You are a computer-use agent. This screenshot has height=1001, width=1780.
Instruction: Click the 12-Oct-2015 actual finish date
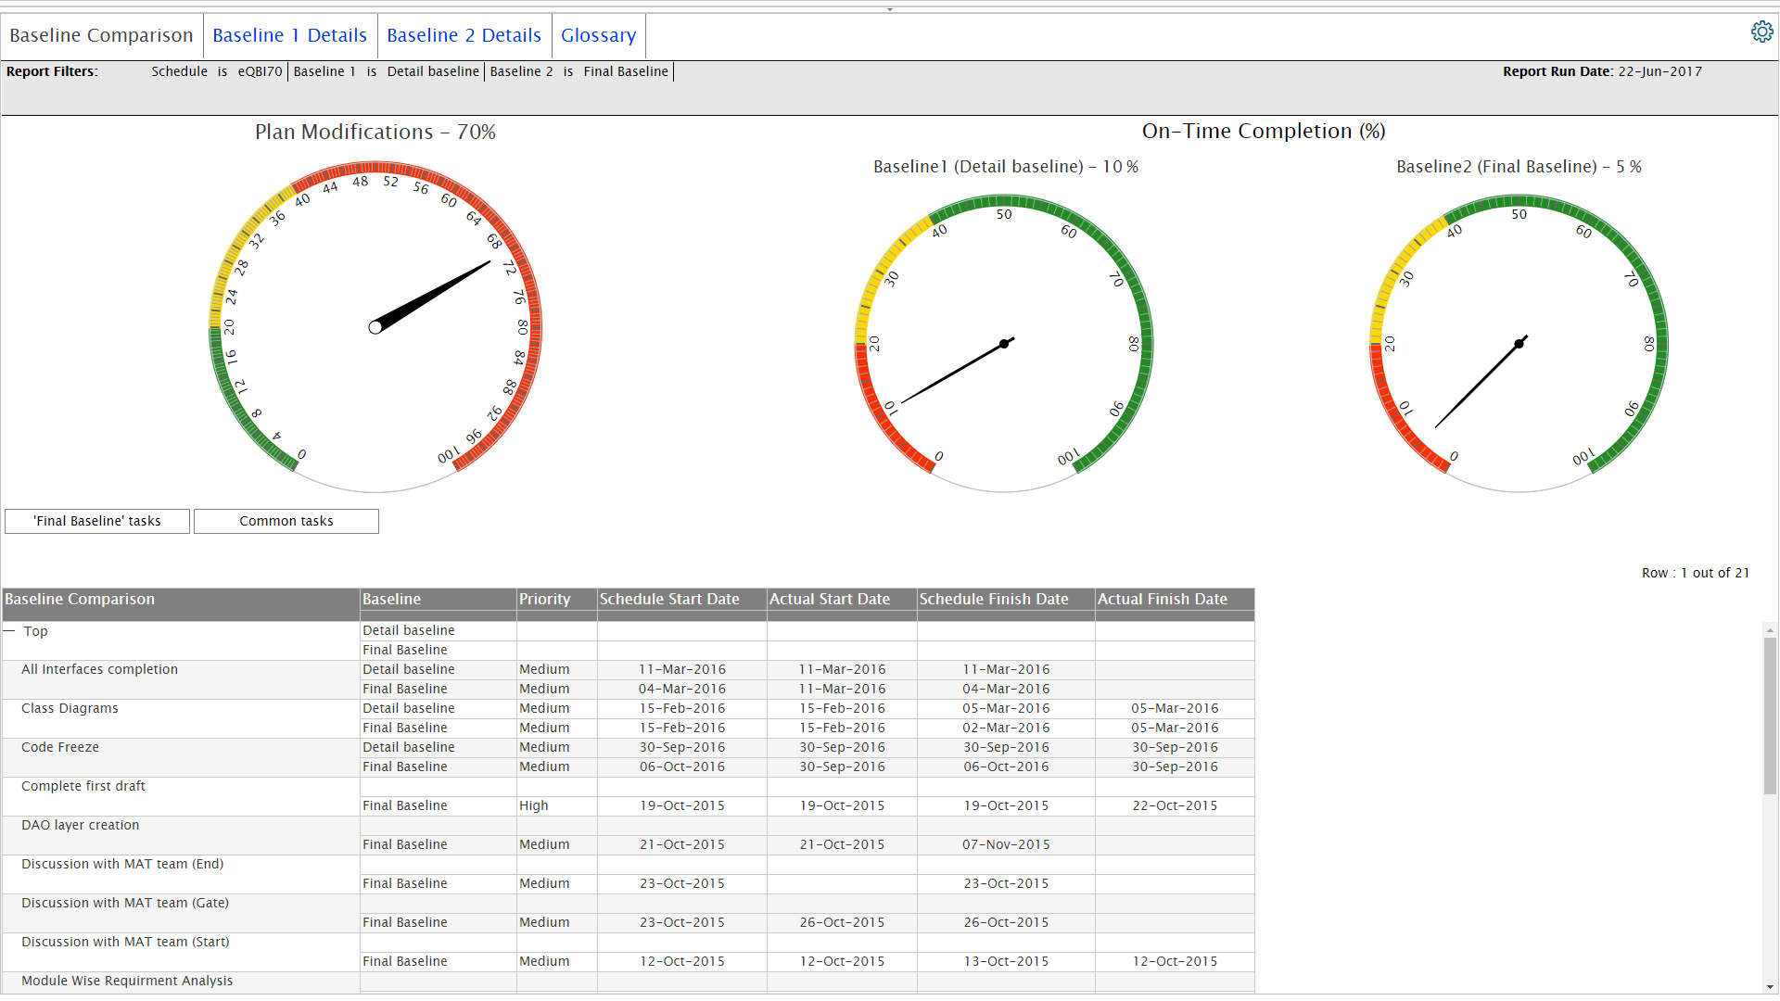(1175, 961)
